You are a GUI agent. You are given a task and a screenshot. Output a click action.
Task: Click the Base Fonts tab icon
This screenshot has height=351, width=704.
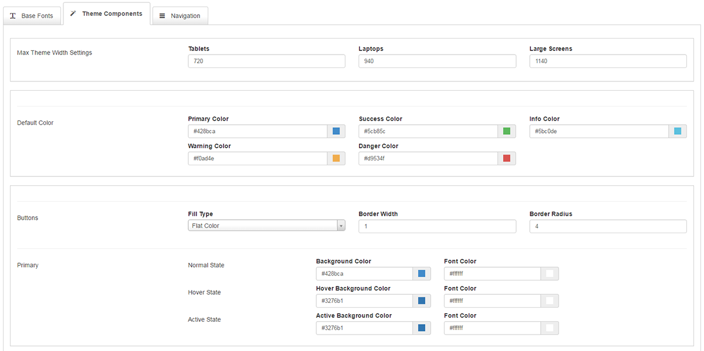click(x=13, y=16)
